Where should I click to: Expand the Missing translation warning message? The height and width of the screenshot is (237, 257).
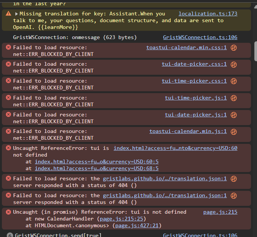tap(17, 14)
